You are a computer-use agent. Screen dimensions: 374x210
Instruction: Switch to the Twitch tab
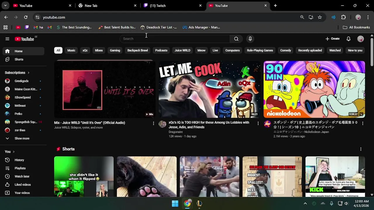pyautogui.click(x=172, y=6)
